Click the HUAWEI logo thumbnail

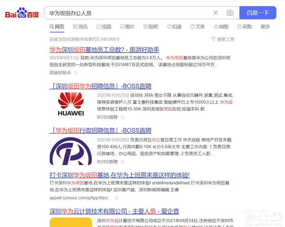click(71, 106)
